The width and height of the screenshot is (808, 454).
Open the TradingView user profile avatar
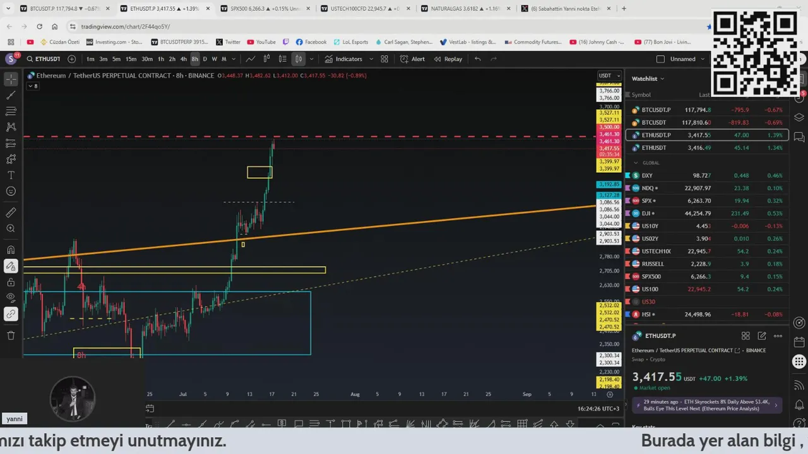click(11, 59)
